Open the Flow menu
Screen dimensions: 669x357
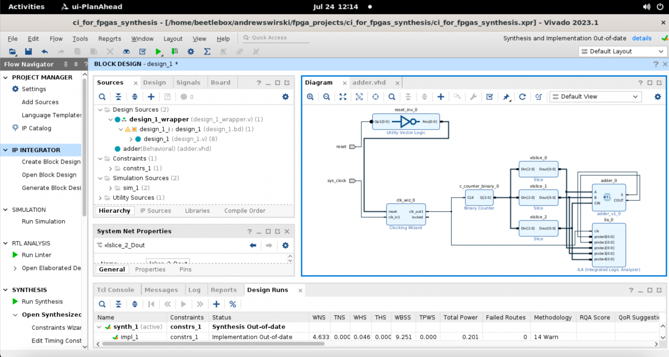tap(56, 39)
